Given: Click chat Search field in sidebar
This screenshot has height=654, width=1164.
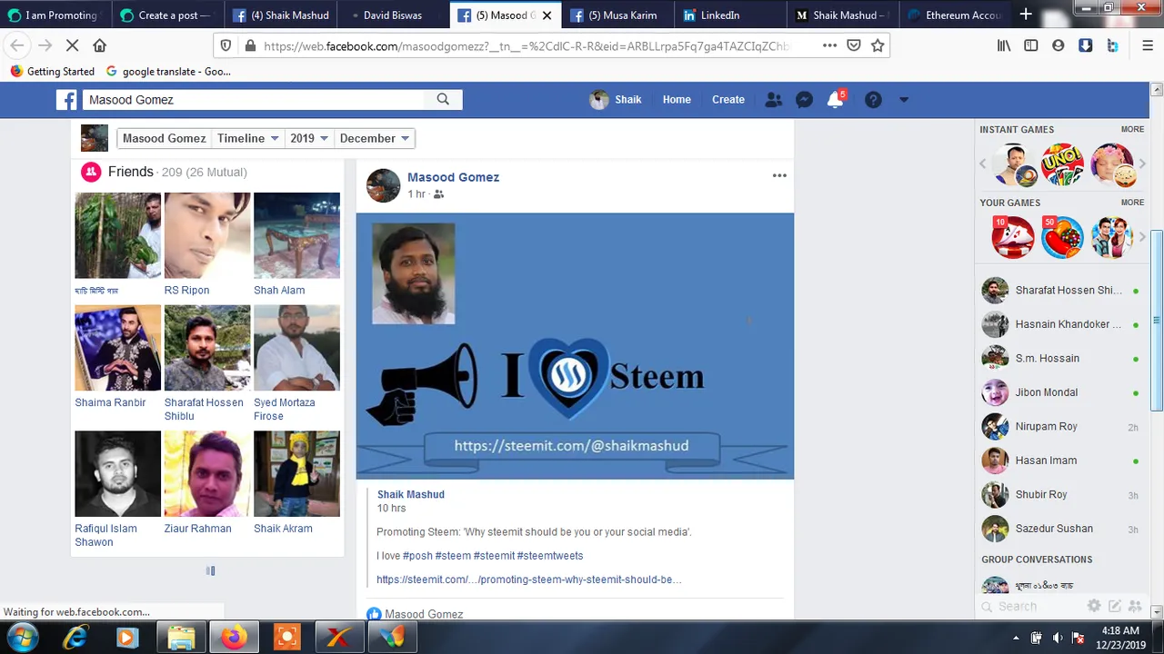Looking at the screenshot, I should 1030,606.
